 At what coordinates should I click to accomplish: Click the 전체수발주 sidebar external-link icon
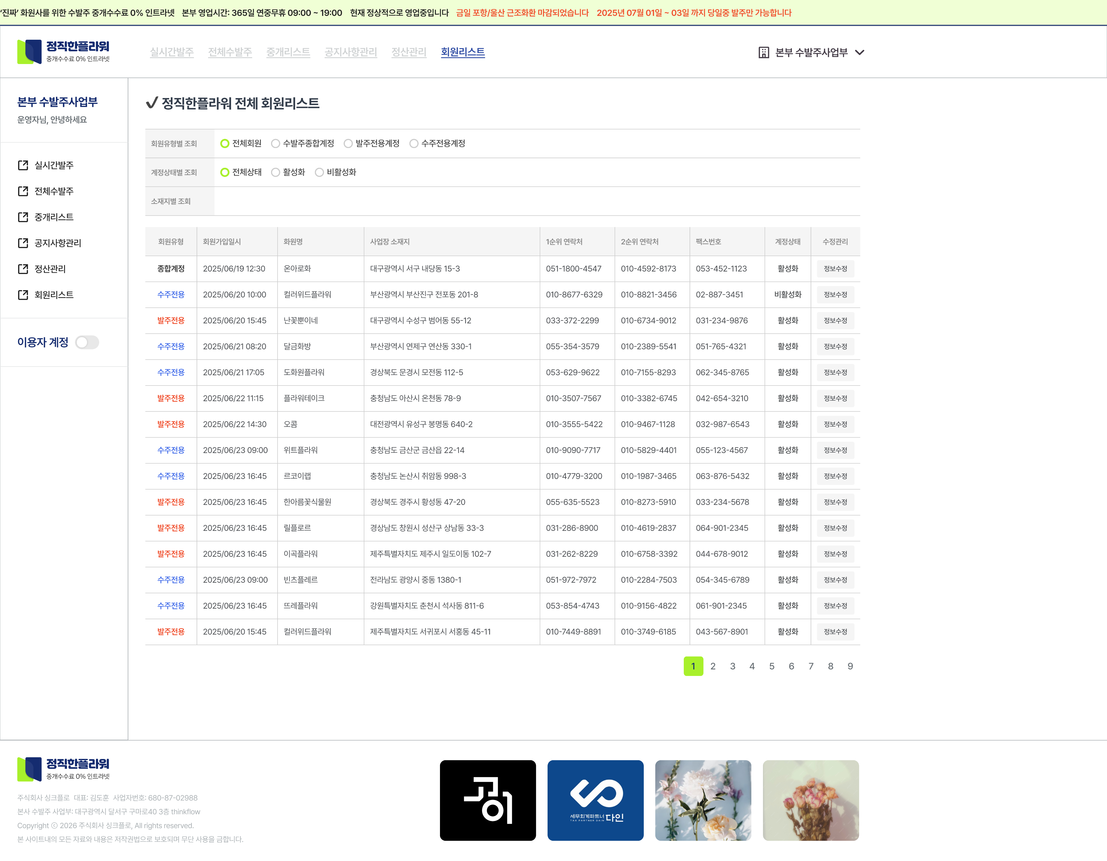tap(23, 191)
